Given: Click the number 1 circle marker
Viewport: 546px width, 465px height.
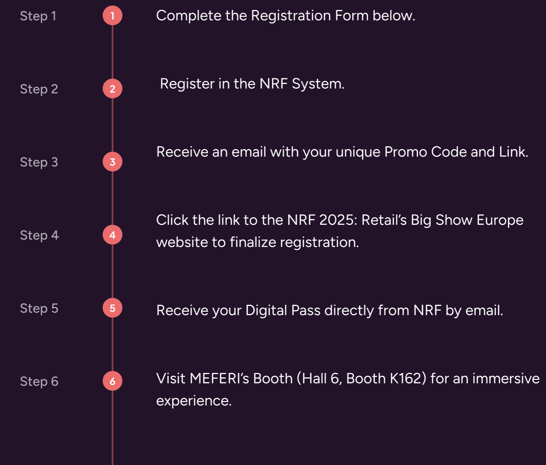Looking at the screenshot, I should click(x=112, y=16).
